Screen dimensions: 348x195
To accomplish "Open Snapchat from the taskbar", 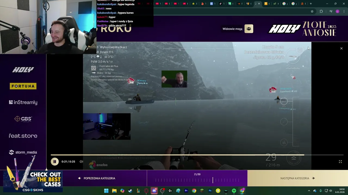I will [218, 191].
